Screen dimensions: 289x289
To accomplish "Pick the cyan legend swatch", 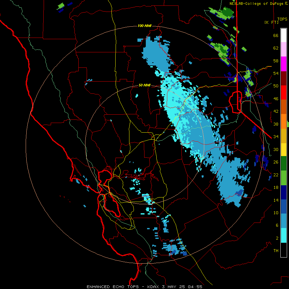I will tap(284, 235).
